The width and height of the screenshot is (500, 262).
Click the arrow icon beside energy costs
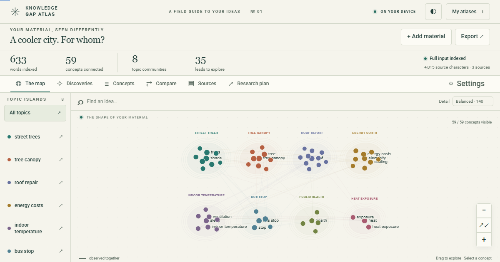pos(61,205)
